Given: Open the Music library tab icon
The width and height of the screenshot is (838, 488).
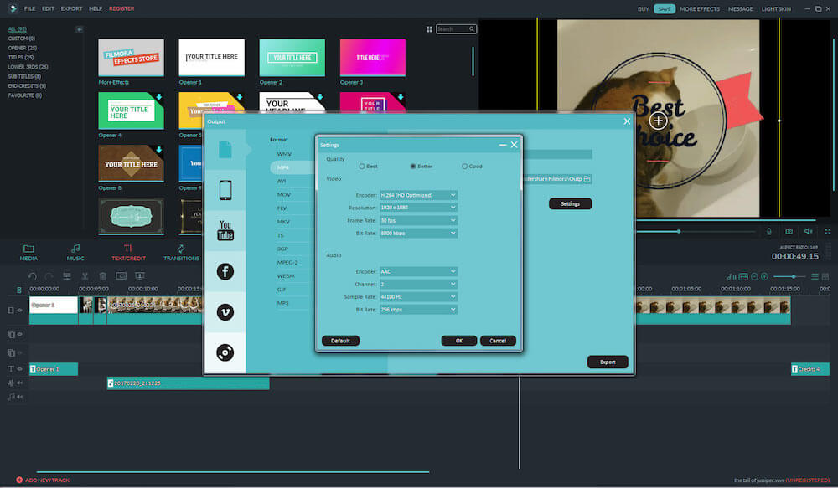Looking at the screenshot, I should (x=75, y=253).
